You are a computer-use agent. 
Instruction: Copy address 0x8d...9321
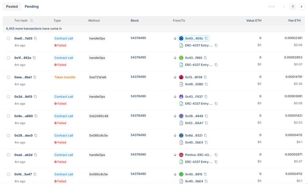point(205,135)
